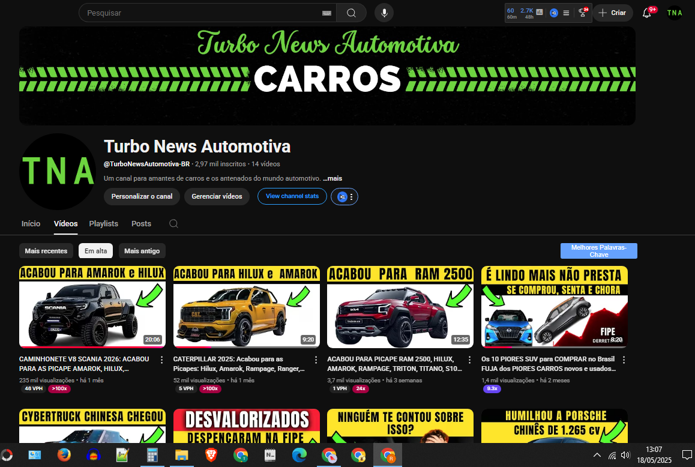Image resolution: width=695 pixels, height=467 pixels.
Task: Open the Caterpillar 2025 video thumbnail
Action: tap(247, 307)
